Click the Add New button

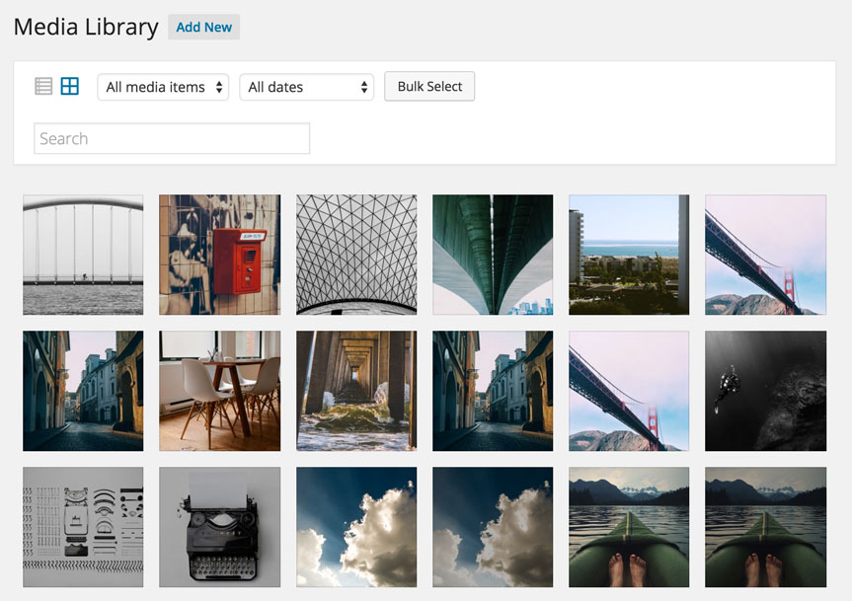click(203, 27)
